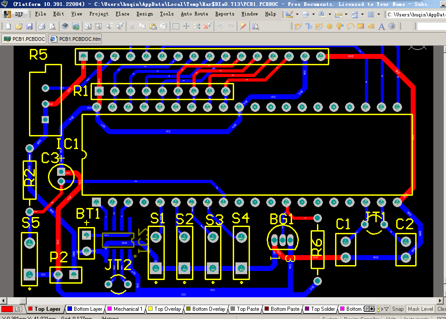Click the document path address field

click(416, 14)
